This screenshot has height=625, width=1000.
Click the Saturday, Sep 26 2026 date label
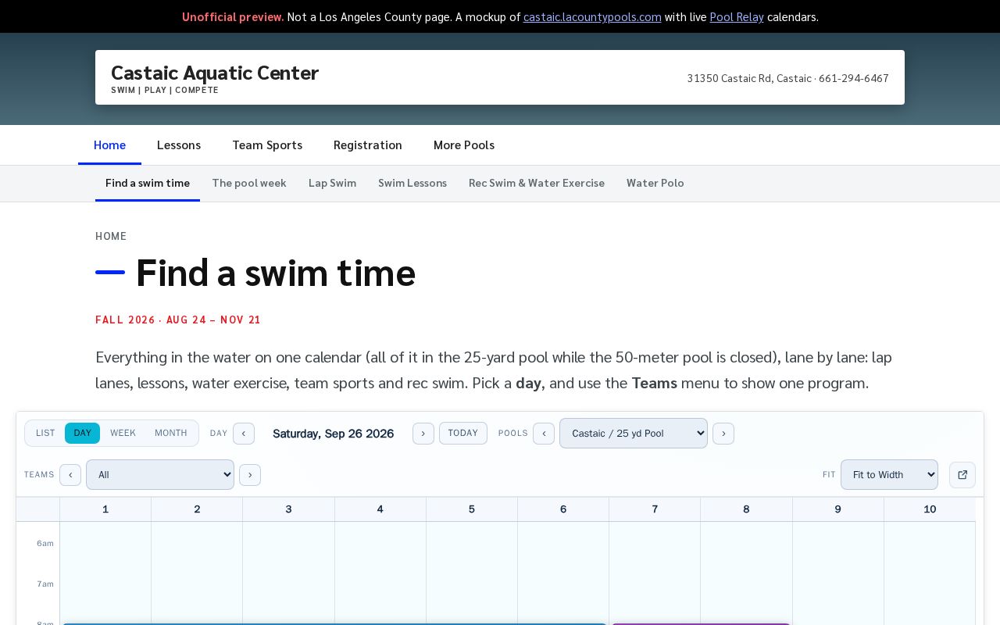(x=334, y=434)
